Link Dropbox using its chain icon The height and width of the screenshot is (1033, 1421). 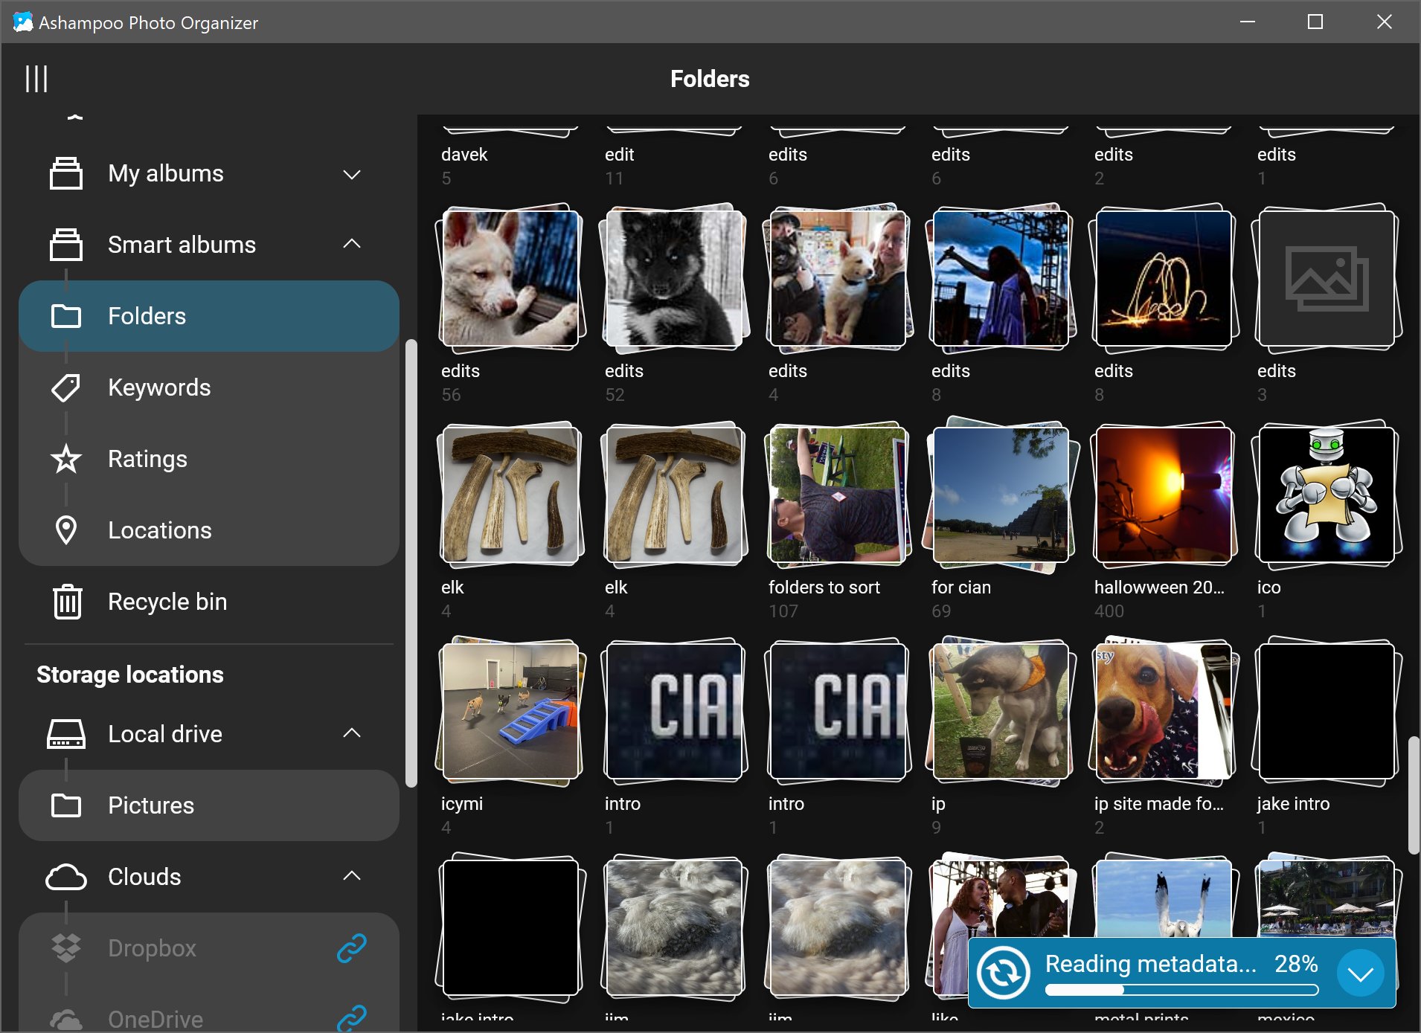click(351, 948)
